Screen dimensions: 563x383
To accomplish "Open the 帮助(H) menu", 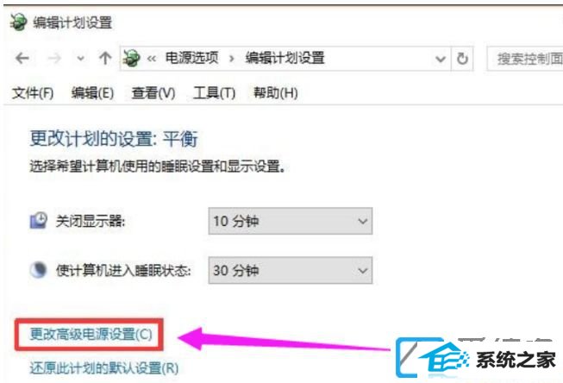I will tap(275, 93).
